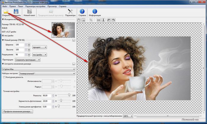This screenshot has height=124, width=207.
Task: Click Ширина stepper arrows
Action: coord(26,45)
